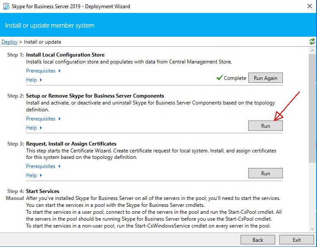Click the 'Install Local Configuration Store' heading
Viewport: 317px width, 247px height.
point(65,55)
